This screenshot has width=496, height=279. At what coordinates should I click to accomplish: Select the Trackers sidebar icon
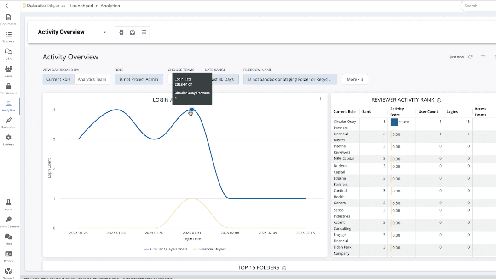point(8,35)
